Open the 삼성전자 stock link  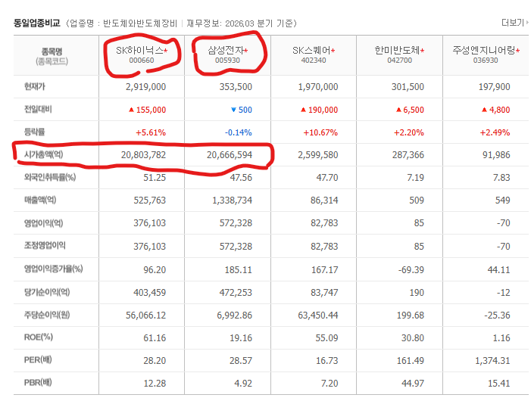(x=226, y=51)
